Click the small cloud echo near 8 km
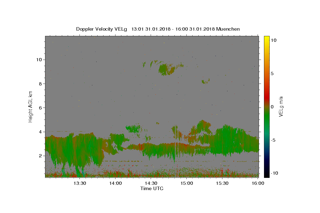320x213 pixels. coord(206,81)
